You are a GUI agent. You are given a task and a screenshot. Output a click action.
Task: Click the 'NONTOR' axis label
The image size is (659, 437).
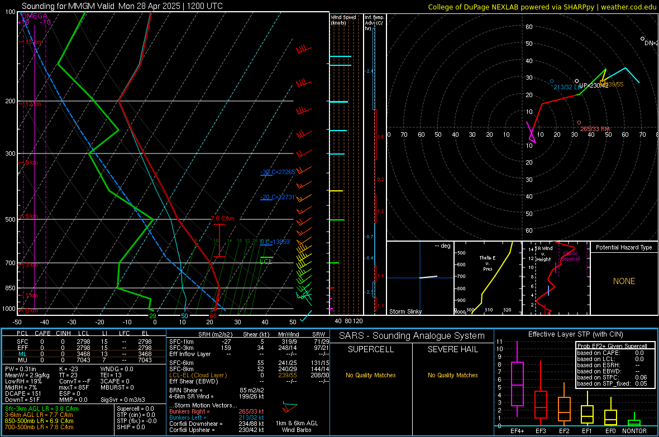point(634,431)
